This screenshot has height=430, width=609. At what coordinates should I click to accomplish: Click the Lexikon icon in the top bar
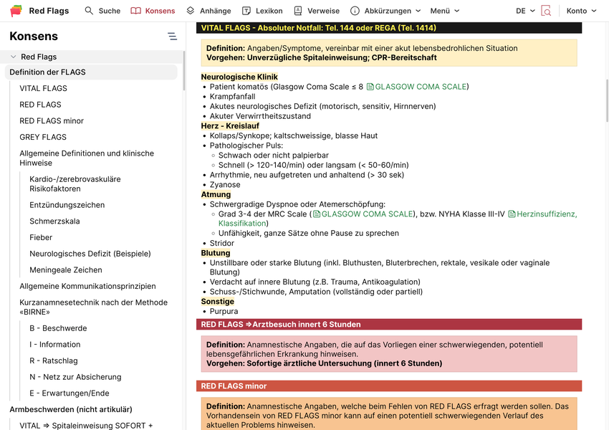(x=246, y=11)
